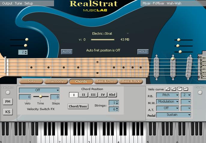Increase the upper Strings stepper showing 1
Image resolution: width=206 pixels, height=143 pixels.
click(x=117, y=102)
